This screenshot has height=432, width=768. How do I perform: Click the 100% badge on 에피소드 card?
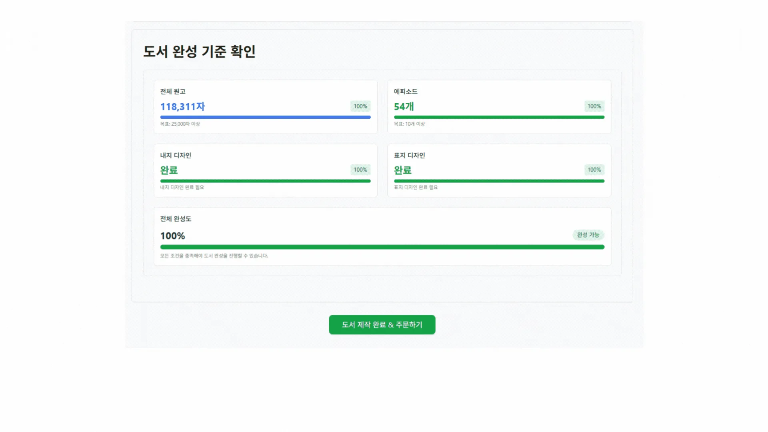click(x=594, y=106)
